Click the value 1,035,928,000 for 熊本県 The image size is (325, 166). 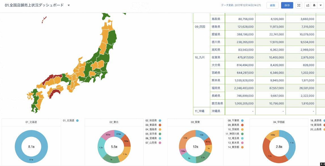244,80
